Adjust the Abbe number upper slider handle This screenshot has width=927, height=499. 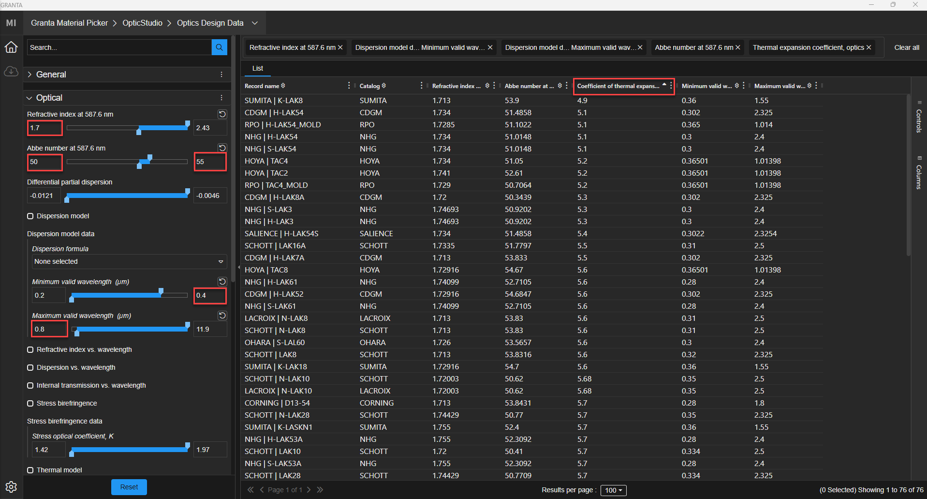click(150, 158)
